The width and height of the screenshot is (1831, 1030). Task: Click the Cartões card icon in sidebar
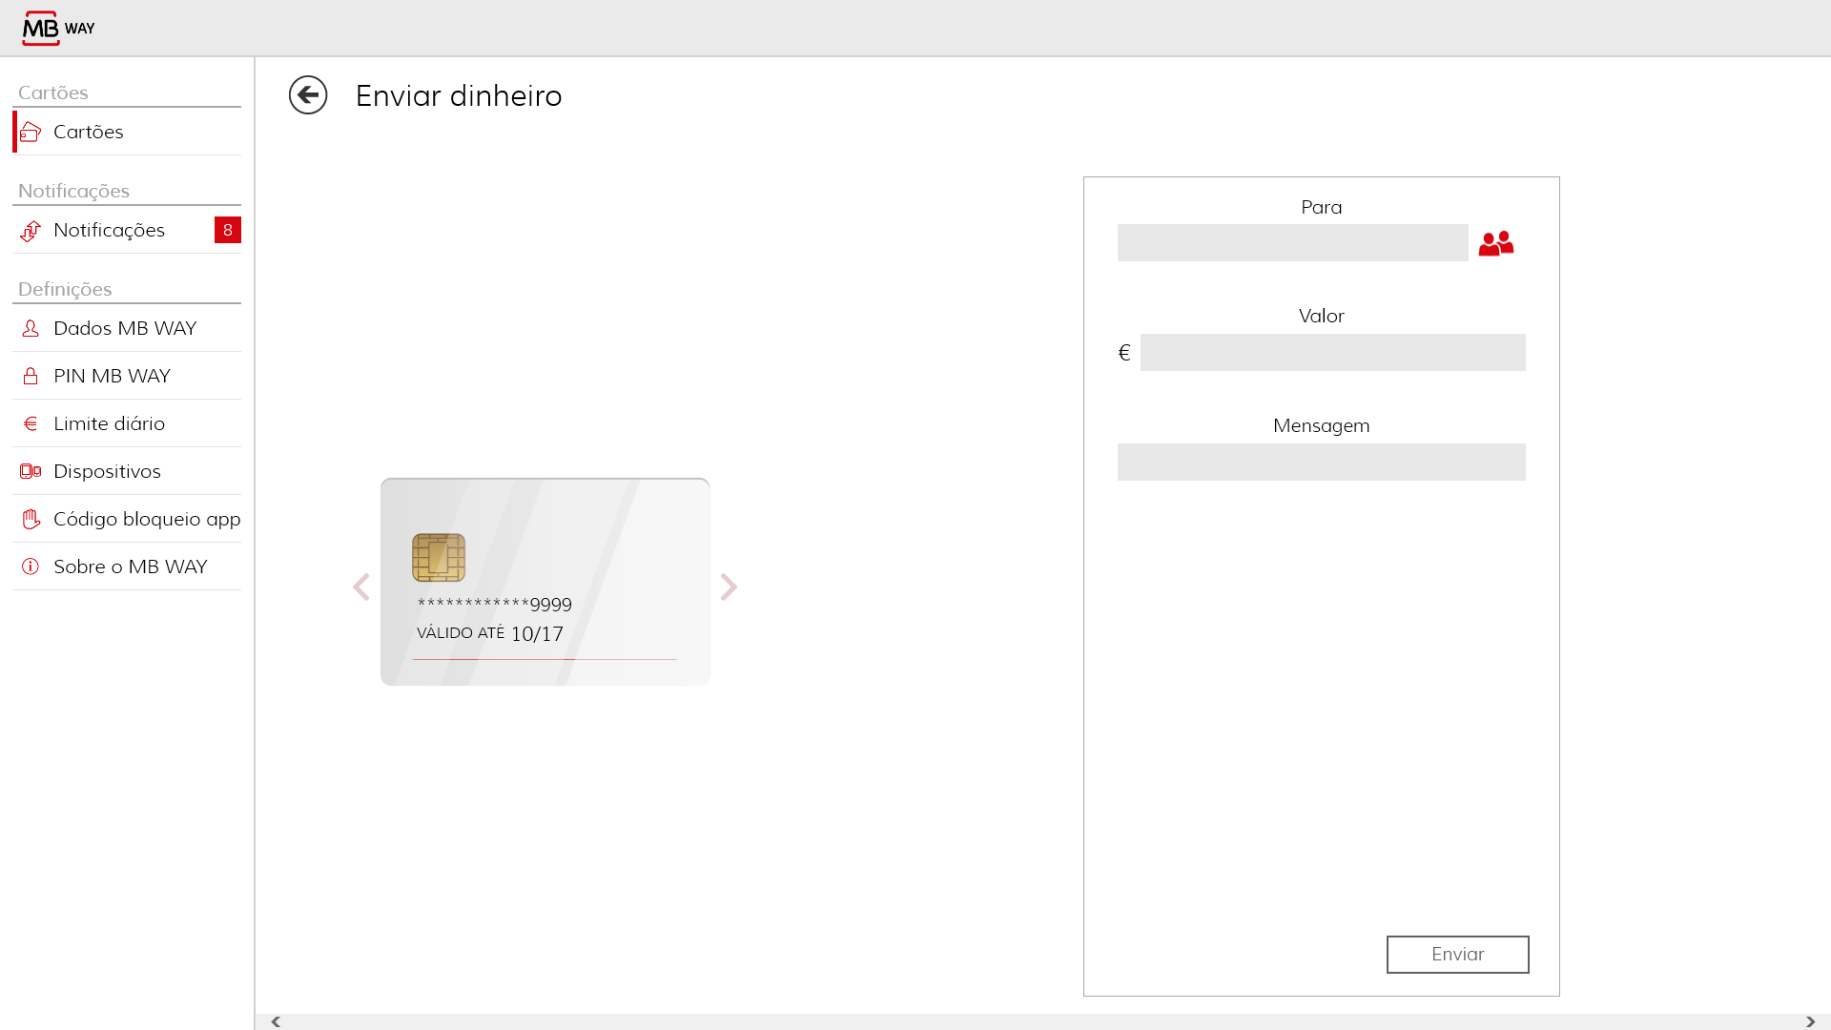coord(31,133)
